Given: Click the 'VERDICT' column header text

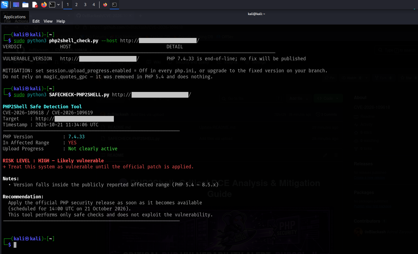Looking at the screenshot, I should click(x=12, y=47).
